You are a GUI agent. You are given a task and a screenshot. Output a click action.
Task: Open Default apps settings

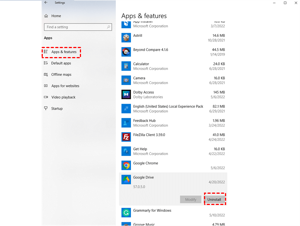click(61, 63)
